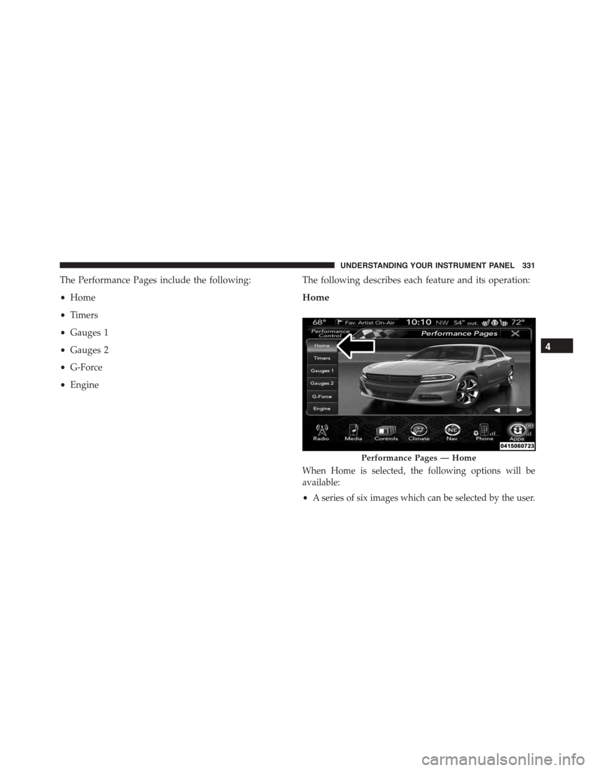Tap the heated seat icons in status bar

(x=493, y=322)
